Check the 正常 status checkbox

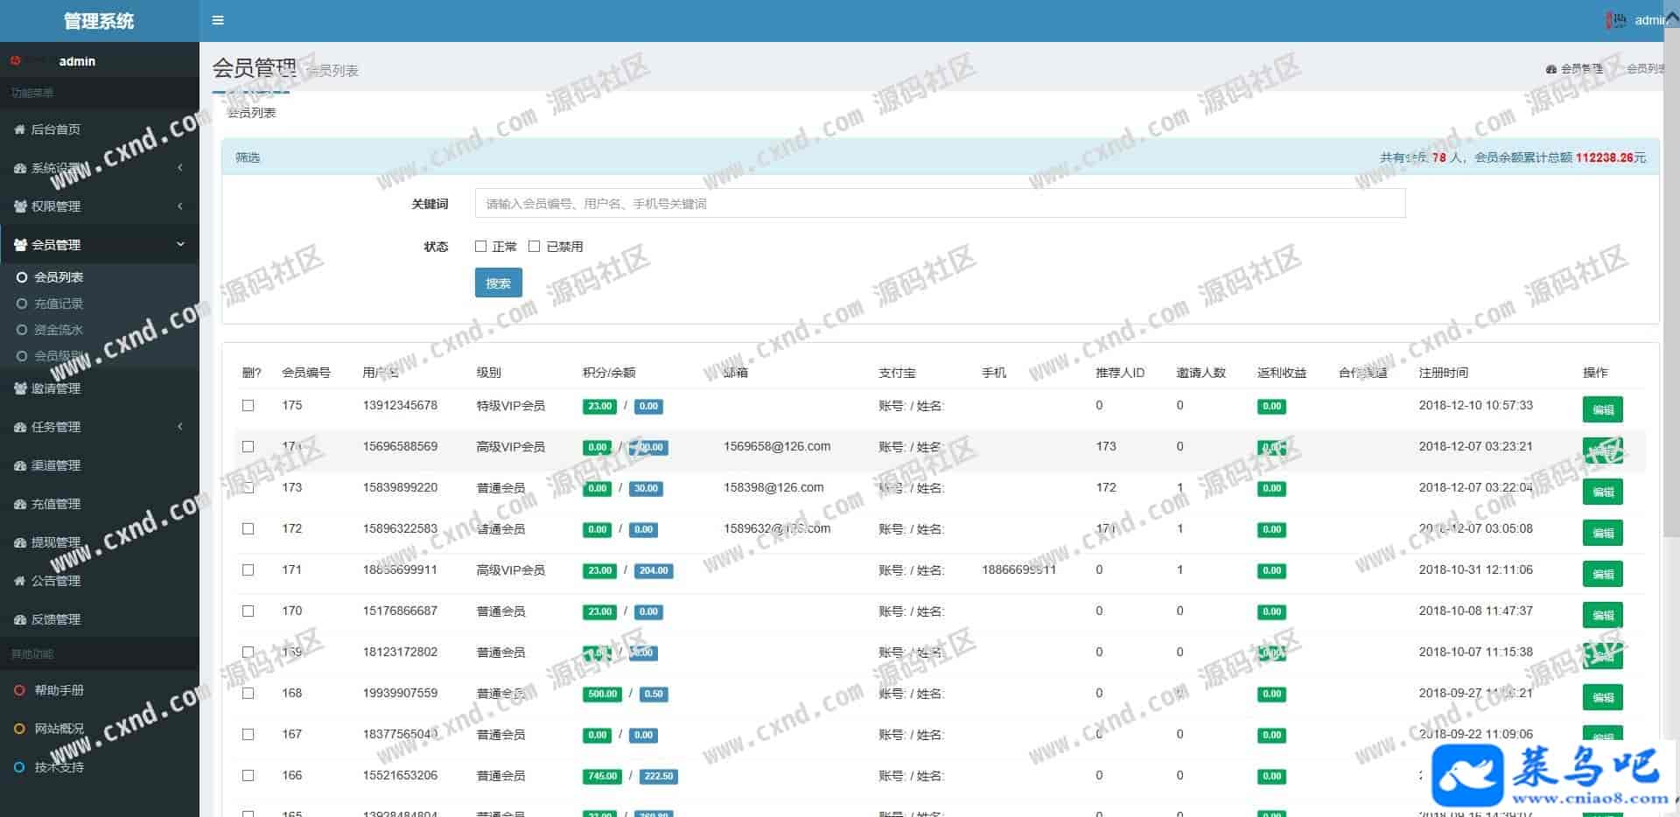480,247
